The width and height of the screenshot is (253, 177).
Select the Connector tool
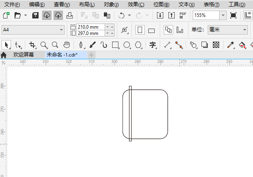[x=179, y=45]
